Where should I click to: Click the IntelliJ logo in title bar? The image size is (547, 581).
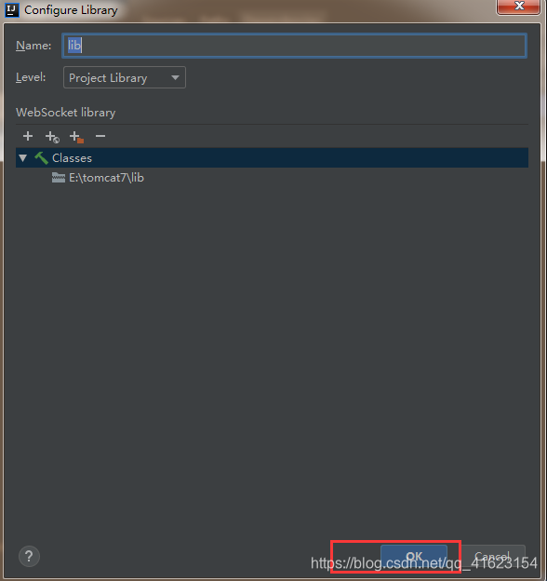(11, 10)
